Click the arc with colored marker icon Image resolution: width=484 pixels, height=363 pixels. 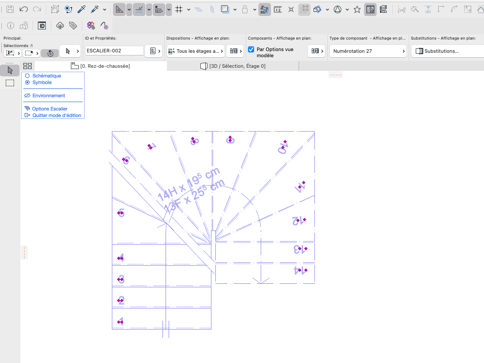[x=104, y=26]
